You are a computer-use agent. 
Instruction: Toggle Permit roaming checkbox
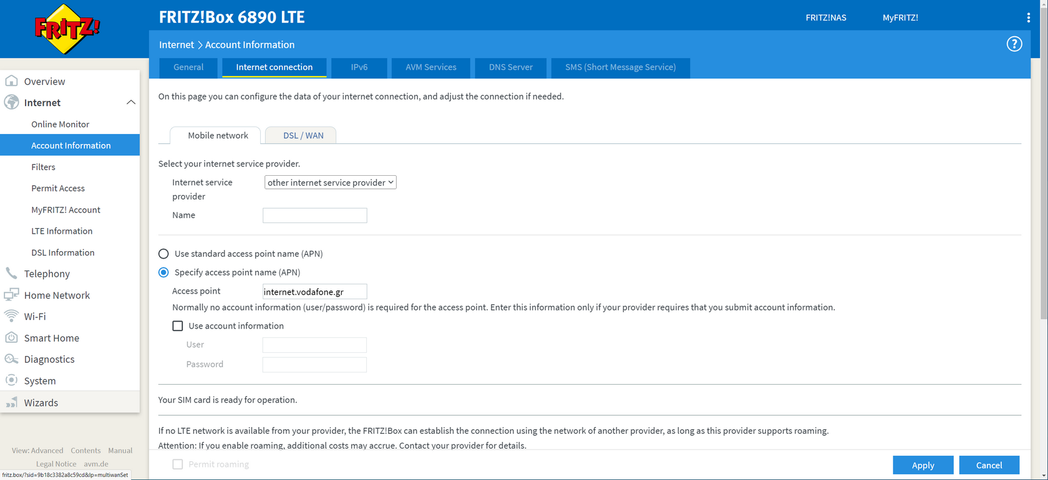(178, 464)
